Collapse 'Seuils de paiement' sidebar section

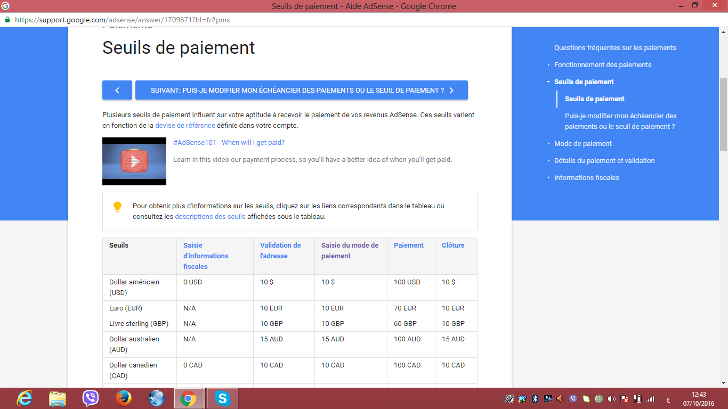point(584,81)
